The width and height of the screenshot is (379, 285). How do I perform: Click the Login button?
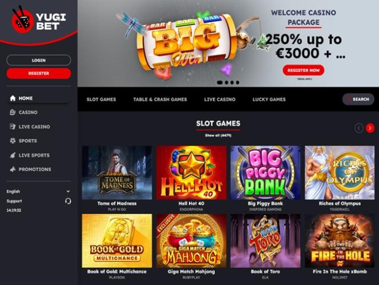click(39, 60)
